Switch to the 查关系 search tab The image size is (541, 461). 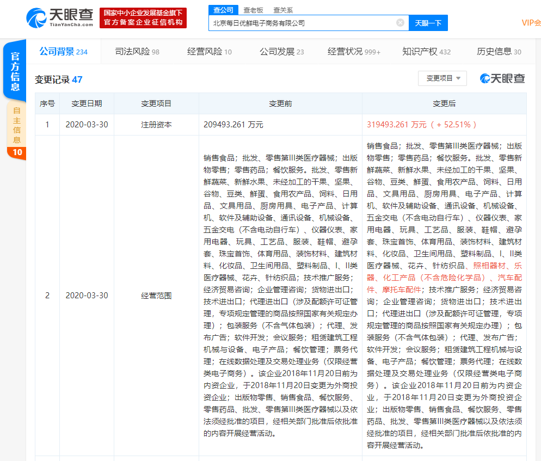[283, 10]
